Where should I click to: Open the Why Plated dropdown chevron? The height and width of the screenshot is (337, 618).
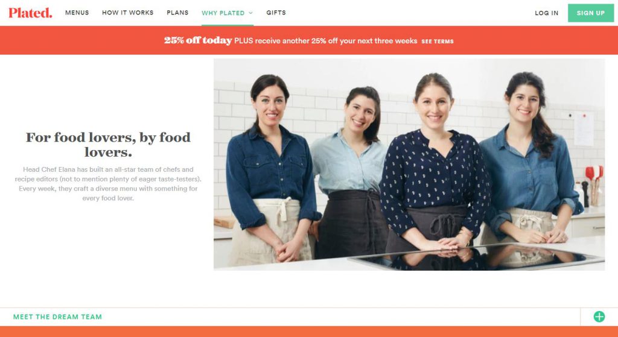[250, 13]
